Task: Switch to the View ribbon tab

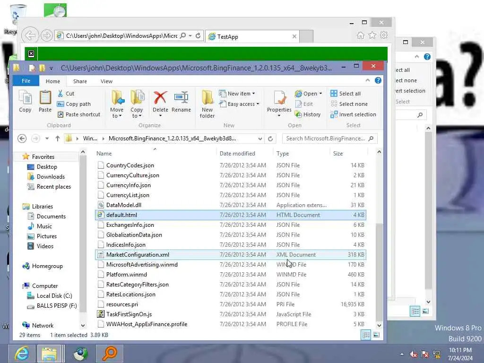Action: point(106,81)
